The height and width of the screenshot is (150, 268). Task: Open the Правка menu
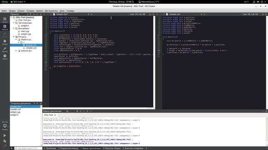[x=12, y=11]
